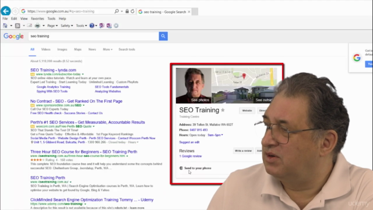
Task: Open the 'Google Analytics Training' sitelink
Action: [54, 87]
